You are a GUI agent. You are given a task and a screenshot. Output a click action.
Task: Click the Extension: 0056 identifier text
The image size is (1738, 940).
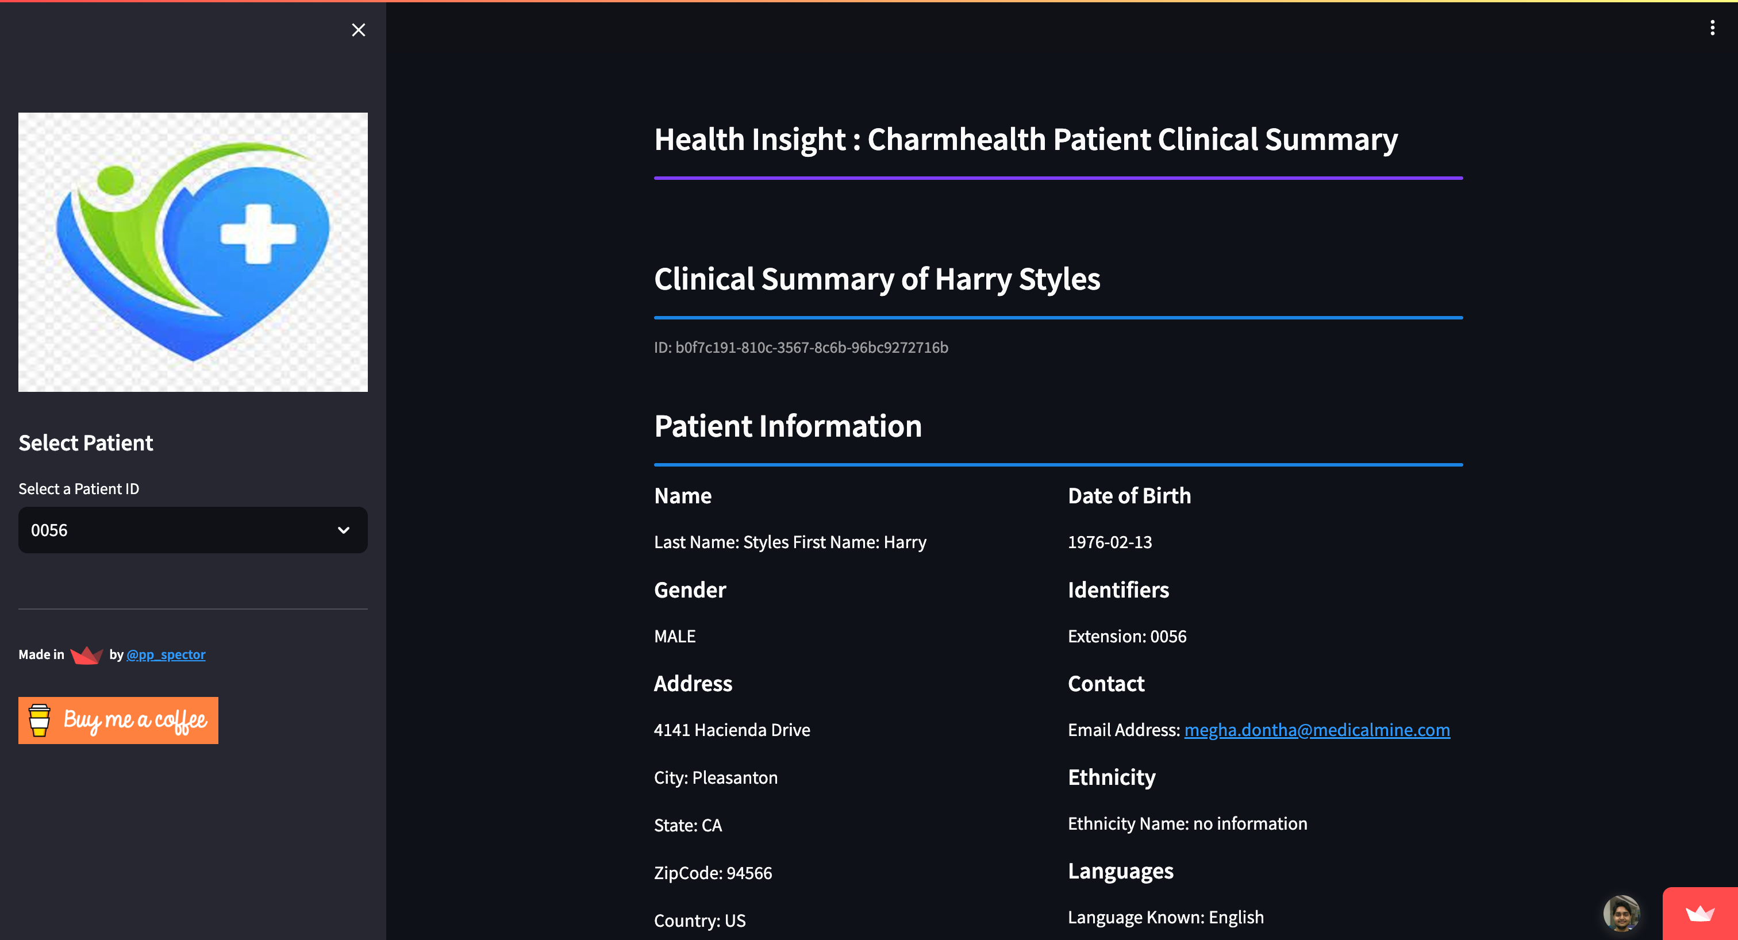tap(1126, 636)
